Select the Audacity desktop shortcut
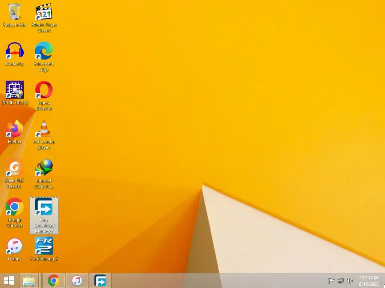The height and width of the screenshot is (288, 385). click(15, 54)
